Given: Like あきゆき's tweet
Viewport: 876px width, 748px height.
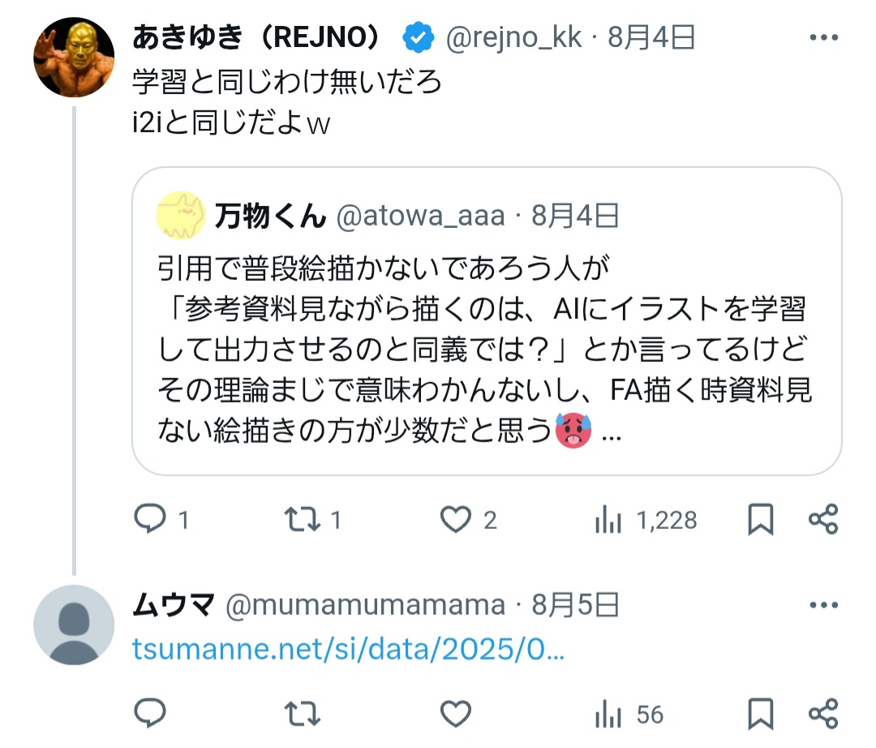Looking at the screenshot, I should tap(455, 519).
